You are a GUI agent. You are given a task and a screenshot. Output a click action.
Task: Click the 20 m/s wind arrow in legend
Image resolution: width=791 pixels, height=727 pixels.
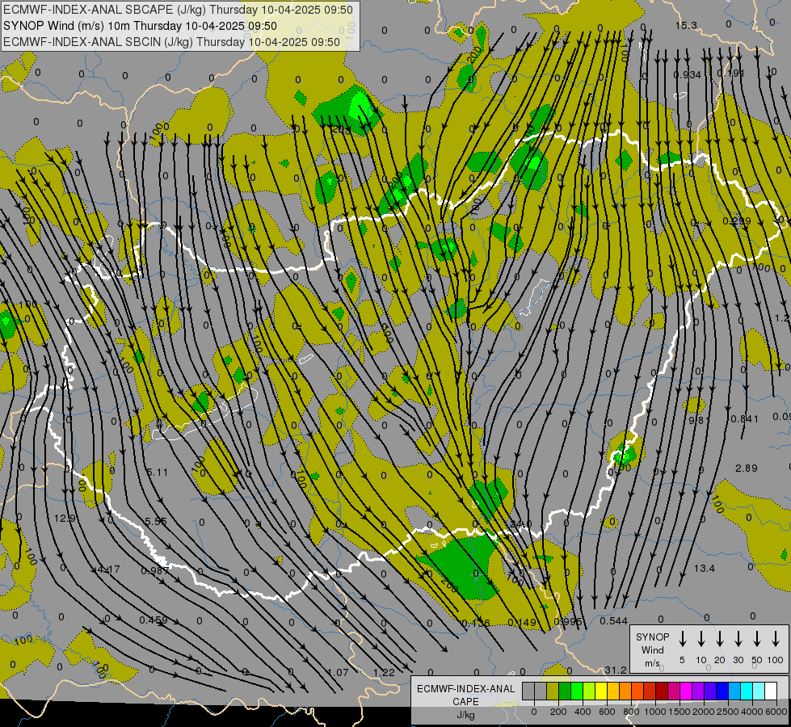click(719, 639)
